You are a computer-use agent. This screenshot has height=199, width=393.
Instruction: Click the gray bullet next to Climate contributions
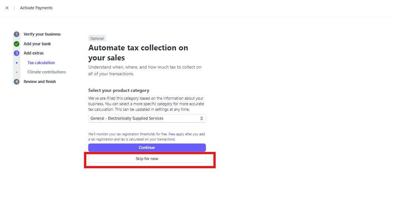tap(16, 72)
